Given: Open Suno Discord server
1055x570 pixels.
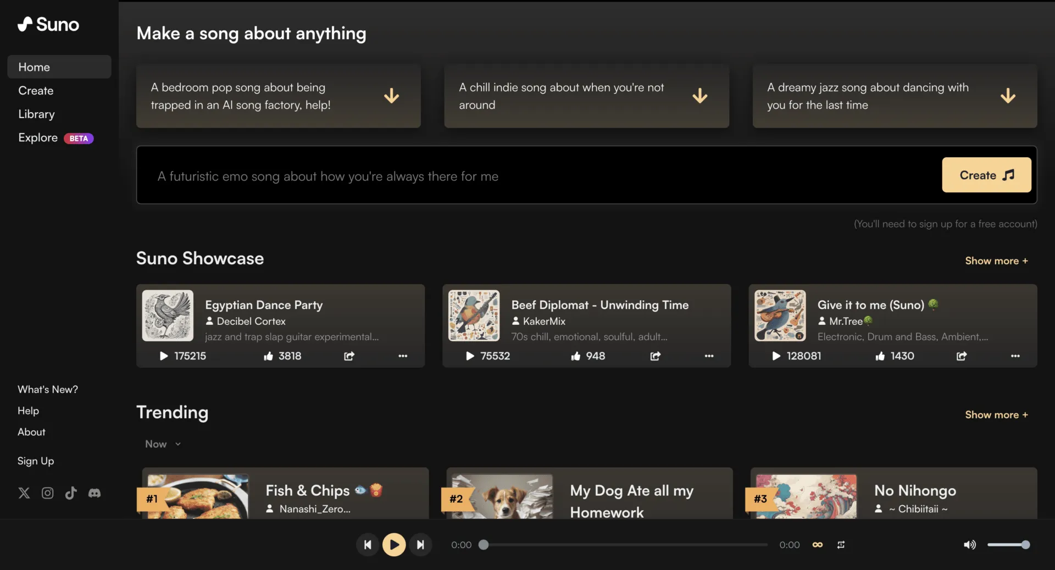Looking at the screenshot, I should (95, 493).
